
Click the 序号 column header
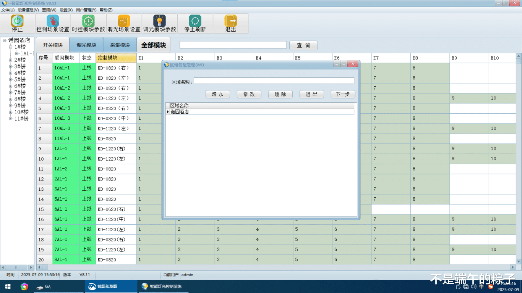coord(44,58)
